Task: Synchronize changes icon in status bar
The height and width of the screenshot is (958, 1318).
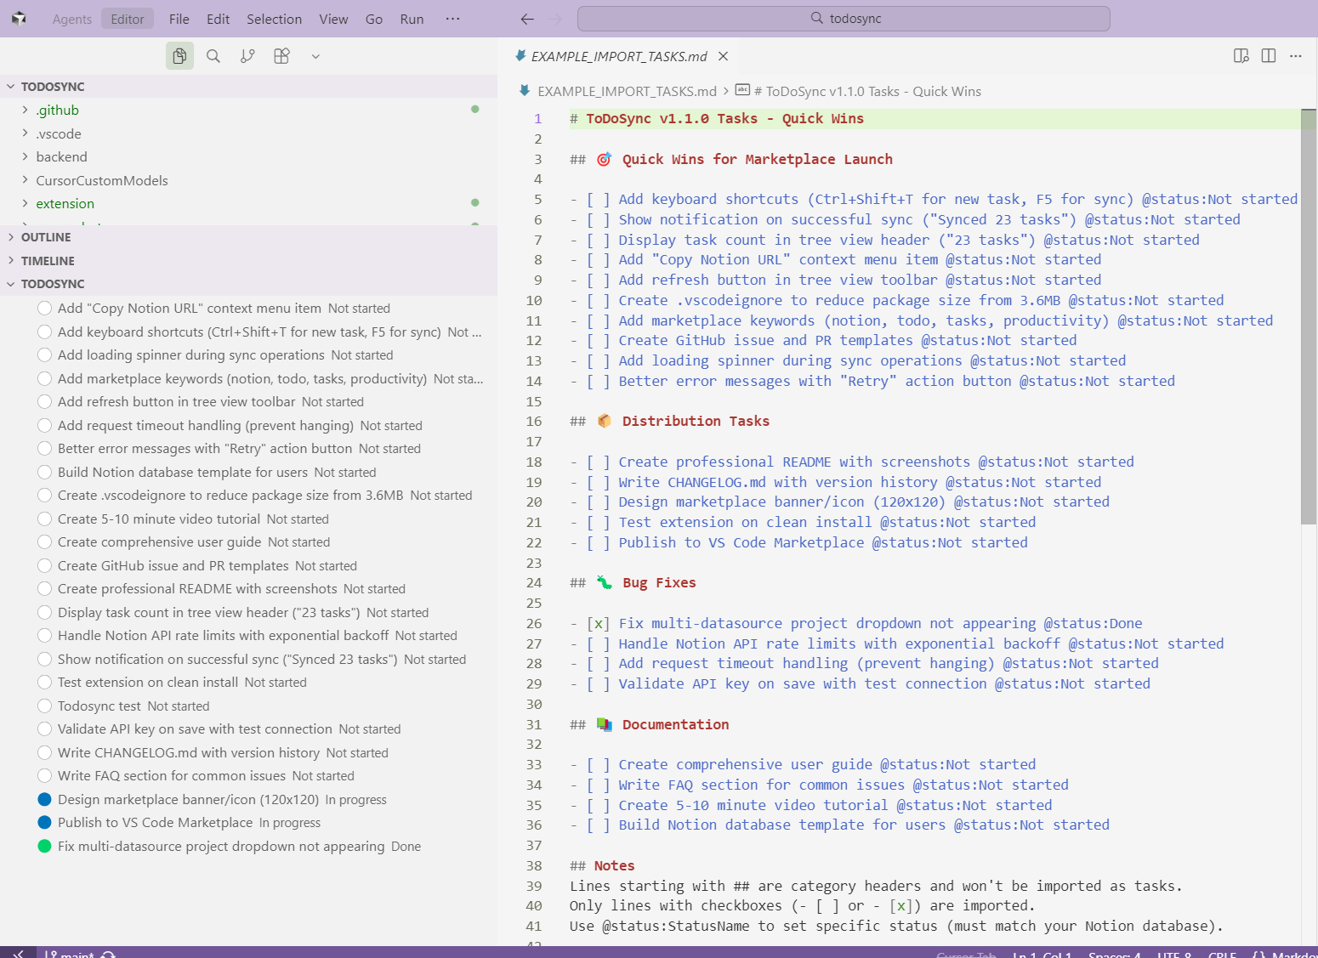Action: (x=108, y=953)
